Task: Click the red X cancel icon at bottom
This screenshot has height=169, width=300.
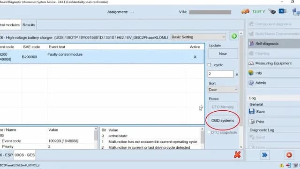Action: (237, 154)
